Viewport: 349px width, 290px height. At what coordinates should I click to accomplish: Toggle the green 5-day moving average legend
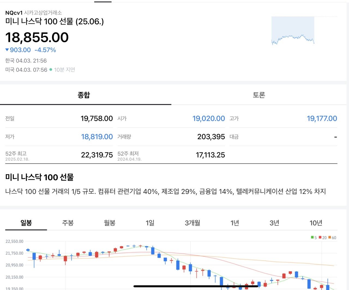(313, 237)
